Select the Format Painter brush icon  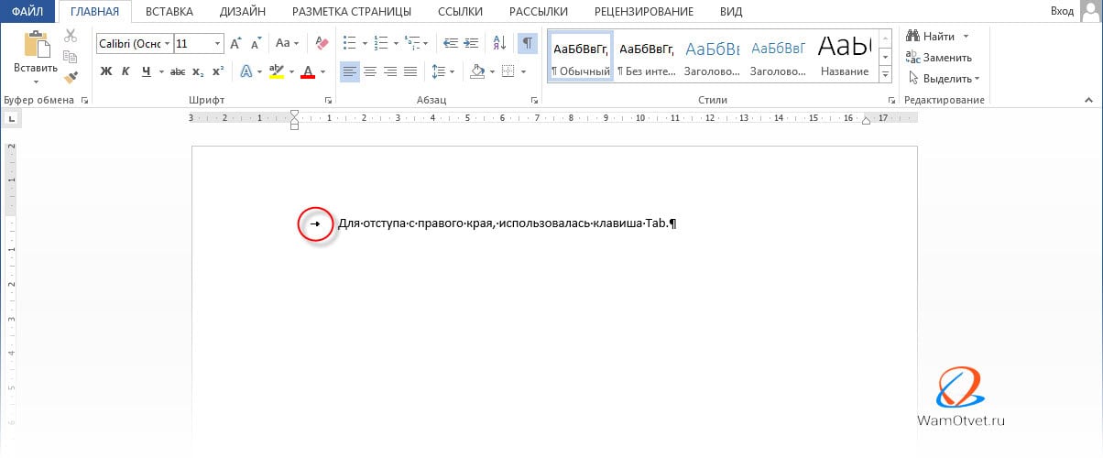[71, 77]
